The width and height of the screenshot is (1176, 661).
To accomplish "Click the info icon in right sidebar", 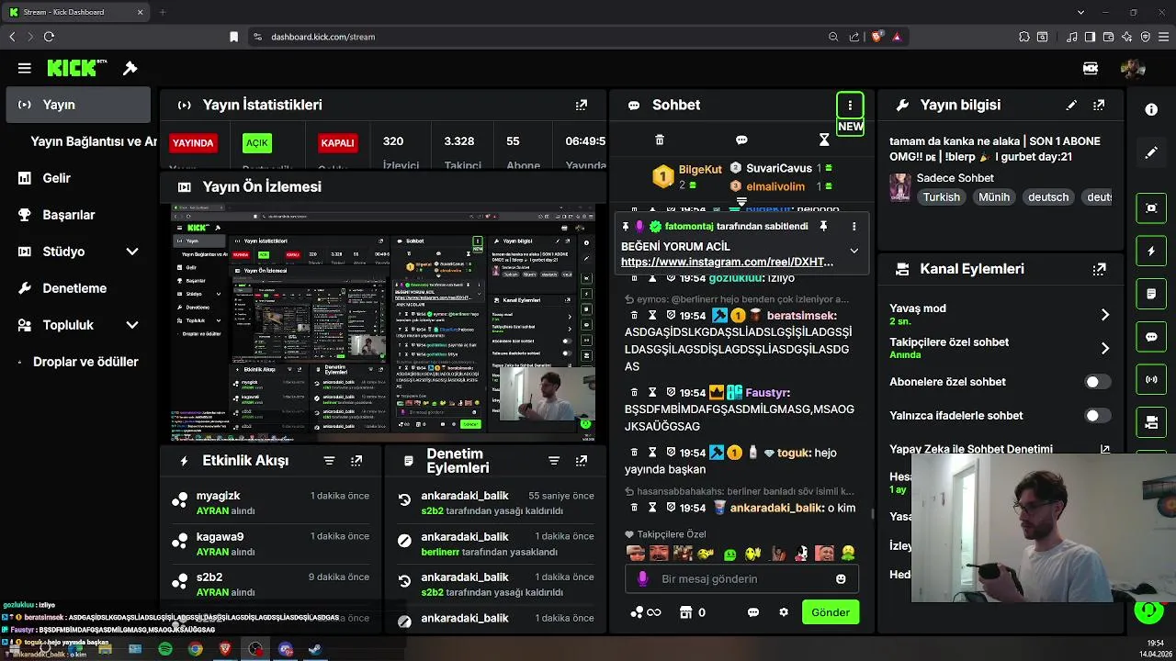I will (x=1151, y=109).
